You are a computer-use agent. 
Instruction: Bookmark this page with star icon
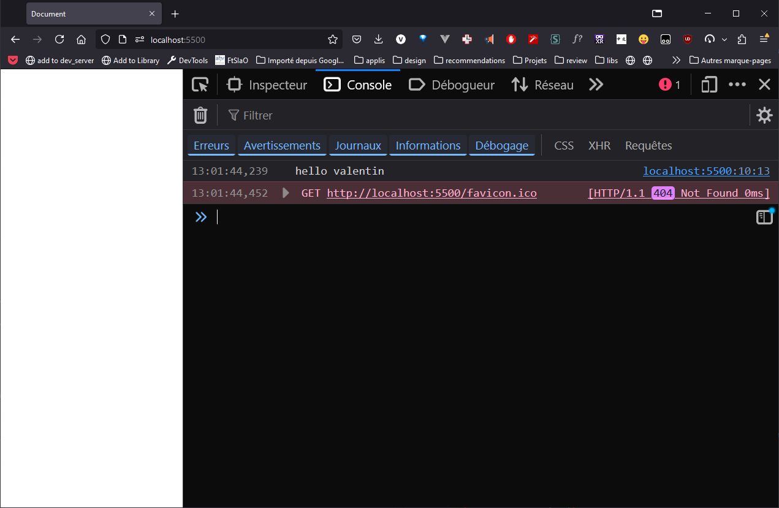333,40
